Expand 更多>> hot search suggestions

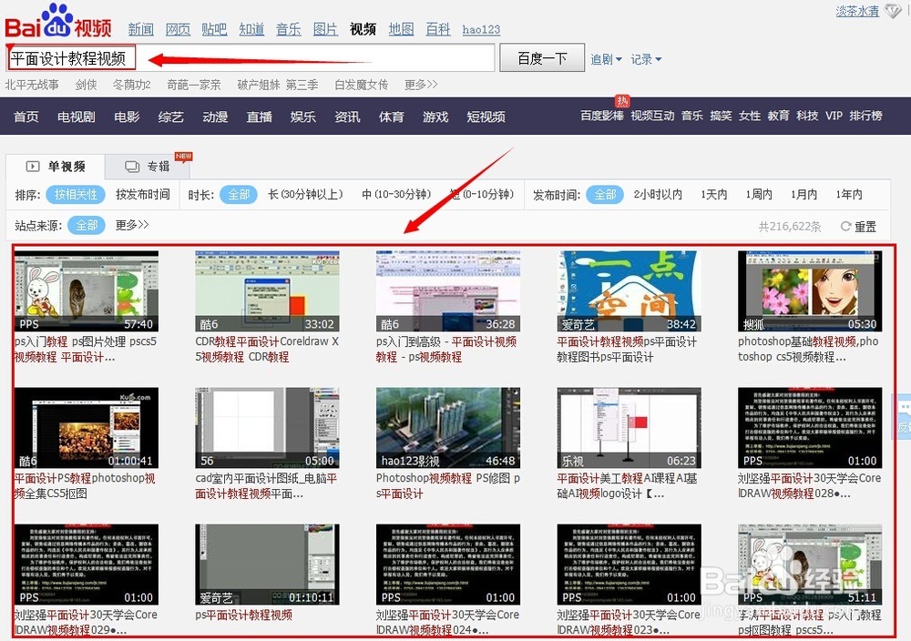click(421, 85)
